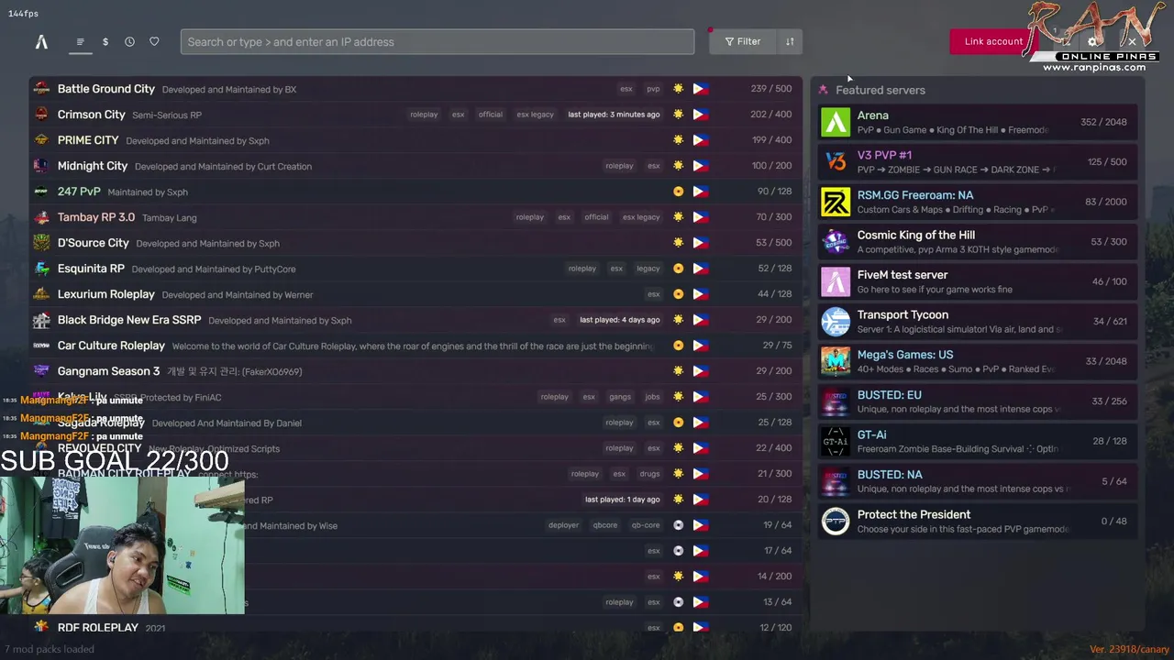The height and width of the screenshot is (660, 1174).
Task: Click the GT-Ai featured server logo
Action: pos(836,441)
